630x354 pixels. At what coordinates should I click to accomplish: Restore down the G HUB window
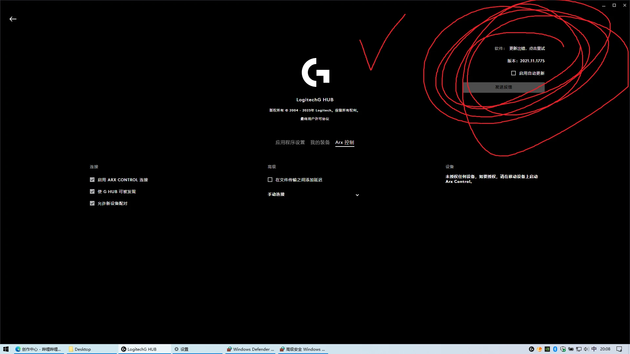tap(614, 5)
